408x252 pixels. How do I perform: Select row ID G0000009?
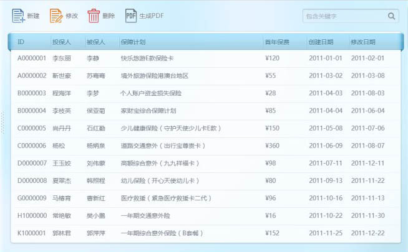click(32, 198)
